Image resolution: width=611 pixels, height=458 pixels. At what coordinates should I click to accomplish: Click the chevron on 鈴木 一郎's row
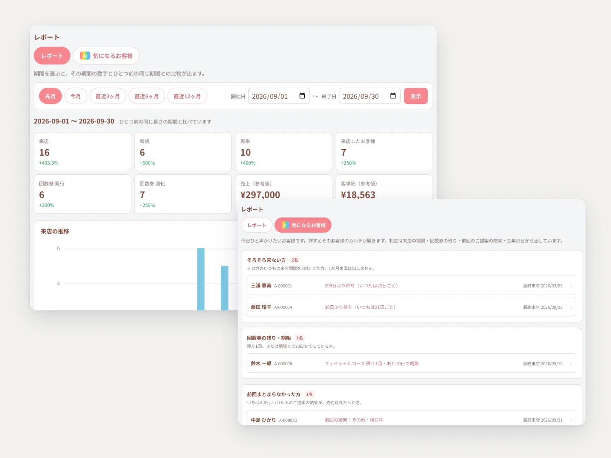tap(571, 364)
